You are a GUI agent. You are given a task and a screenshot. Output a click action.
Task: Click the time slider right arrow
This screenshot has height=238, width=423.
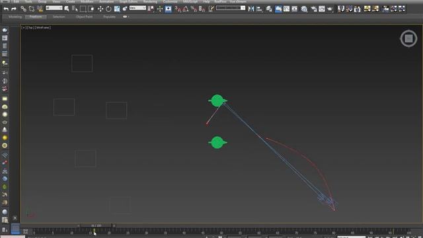click(114, 225)
